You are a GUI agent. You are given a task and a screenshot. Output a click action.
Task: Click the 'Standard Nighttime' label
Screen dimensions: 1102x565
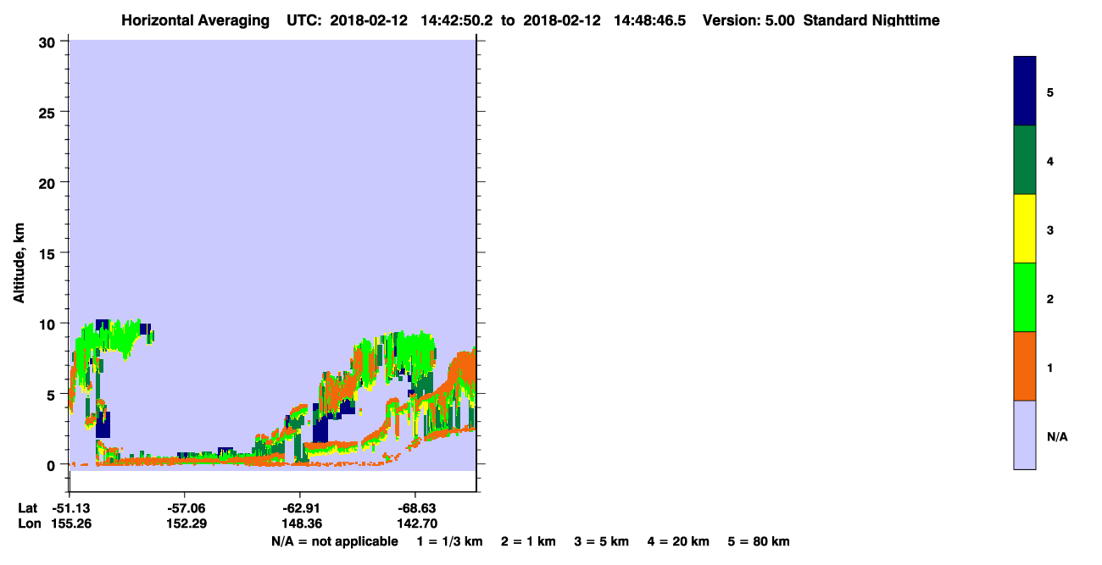871,20
